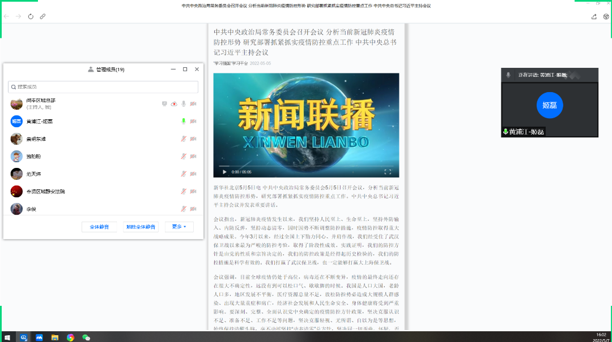
Task: Maximize the 管理成员 member panel
Action: click(185, 70)
